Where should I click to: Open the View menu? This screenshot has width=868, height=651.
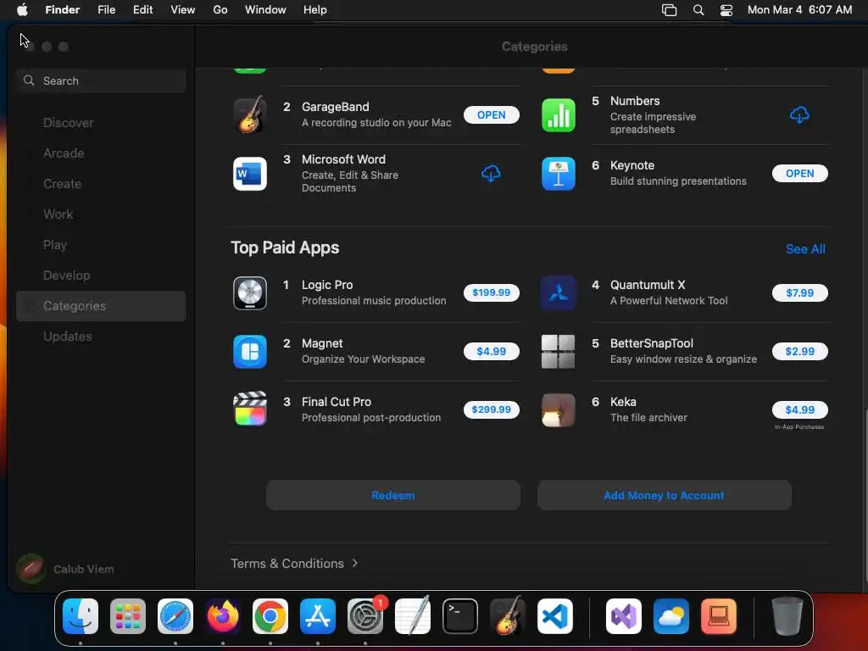tap(183, 10)
